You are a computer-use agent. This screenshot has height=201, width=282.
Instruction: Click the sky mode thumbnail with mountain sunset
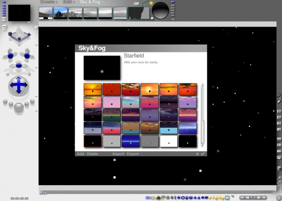point(46,13)
